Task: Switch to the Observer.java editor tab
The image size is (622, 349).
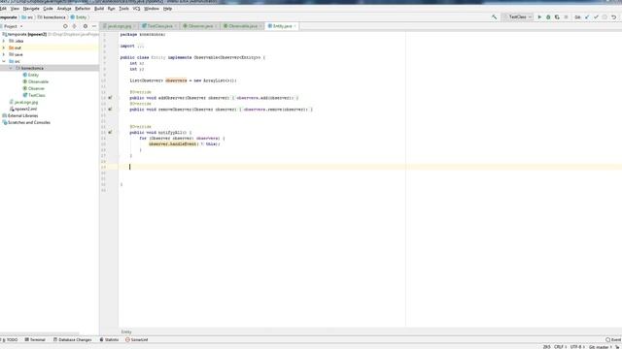Action: (200, 26)
